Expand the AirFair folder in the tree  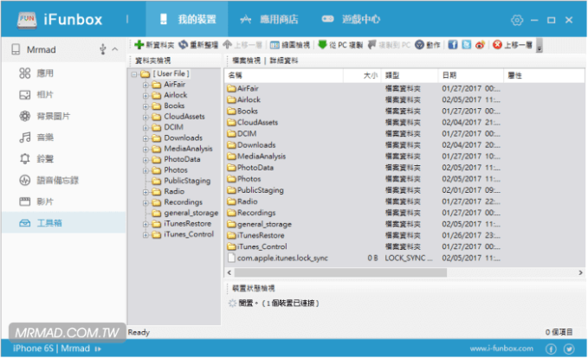coord(145,85)
